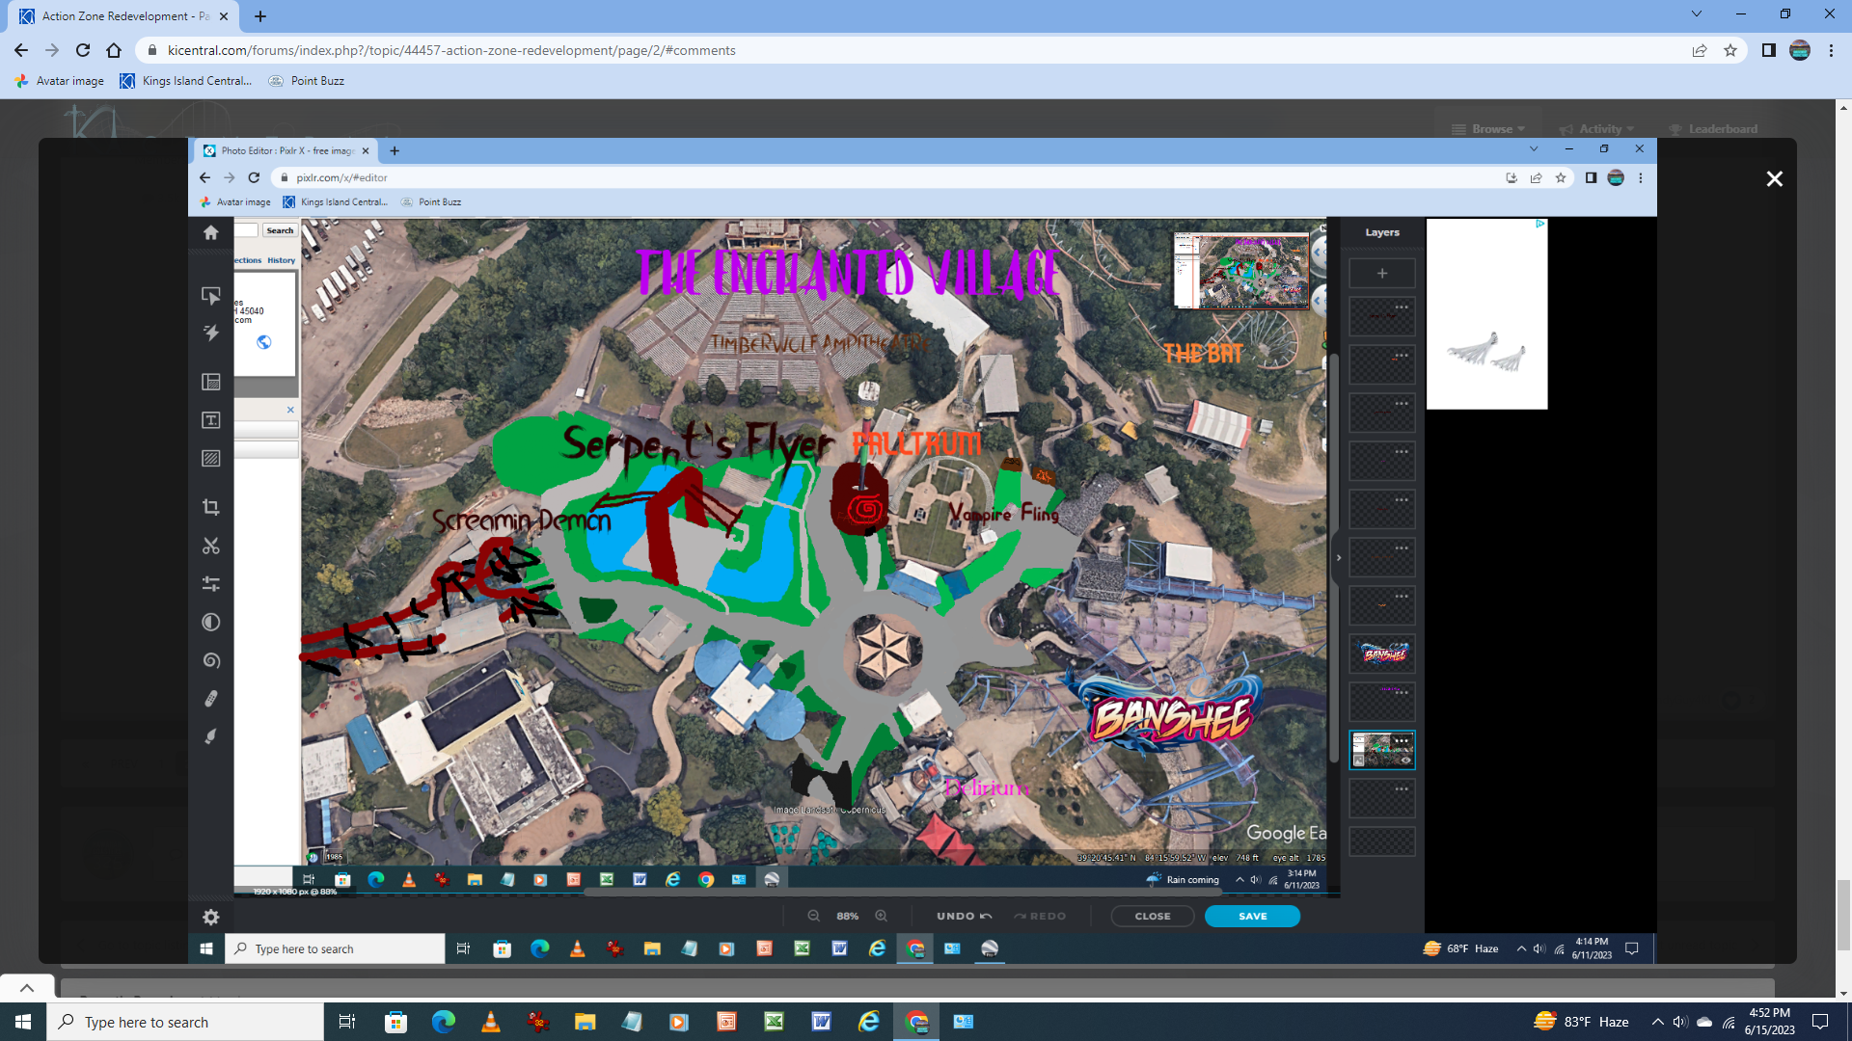
Task: Mute via the outer system tray speaker icon
Action: tap(1680, 1022)
